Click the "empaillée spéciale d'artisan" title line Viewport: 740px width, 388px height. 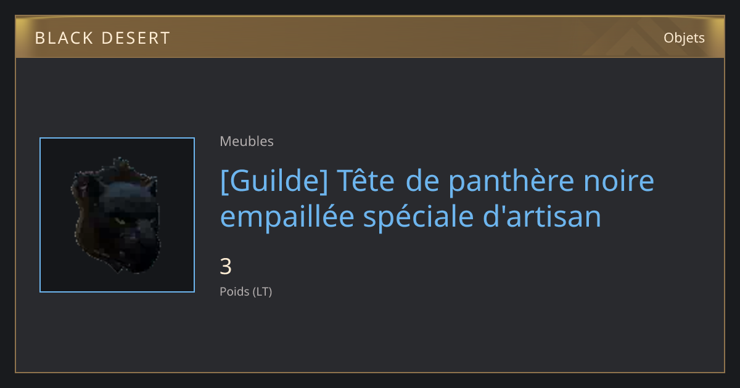point(411,217)
